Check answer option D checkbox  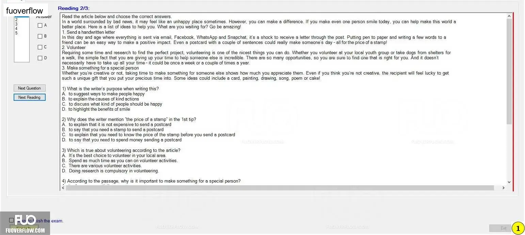point(40,58)
